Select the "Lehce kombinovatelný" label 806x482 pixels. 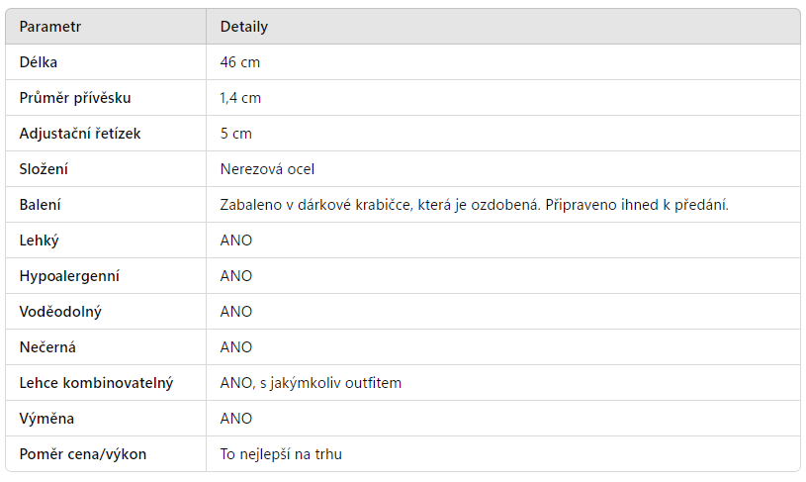click(x=97, y=383)
